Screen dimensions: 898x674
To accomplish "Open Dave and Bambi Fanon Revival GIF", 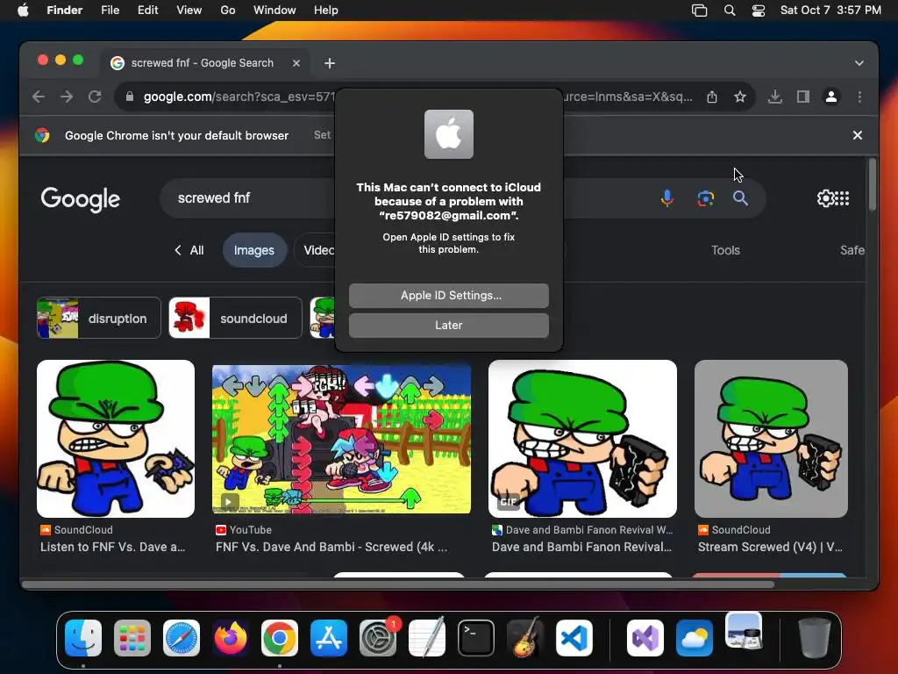I will pyautogui.click(x=582, y=439).
